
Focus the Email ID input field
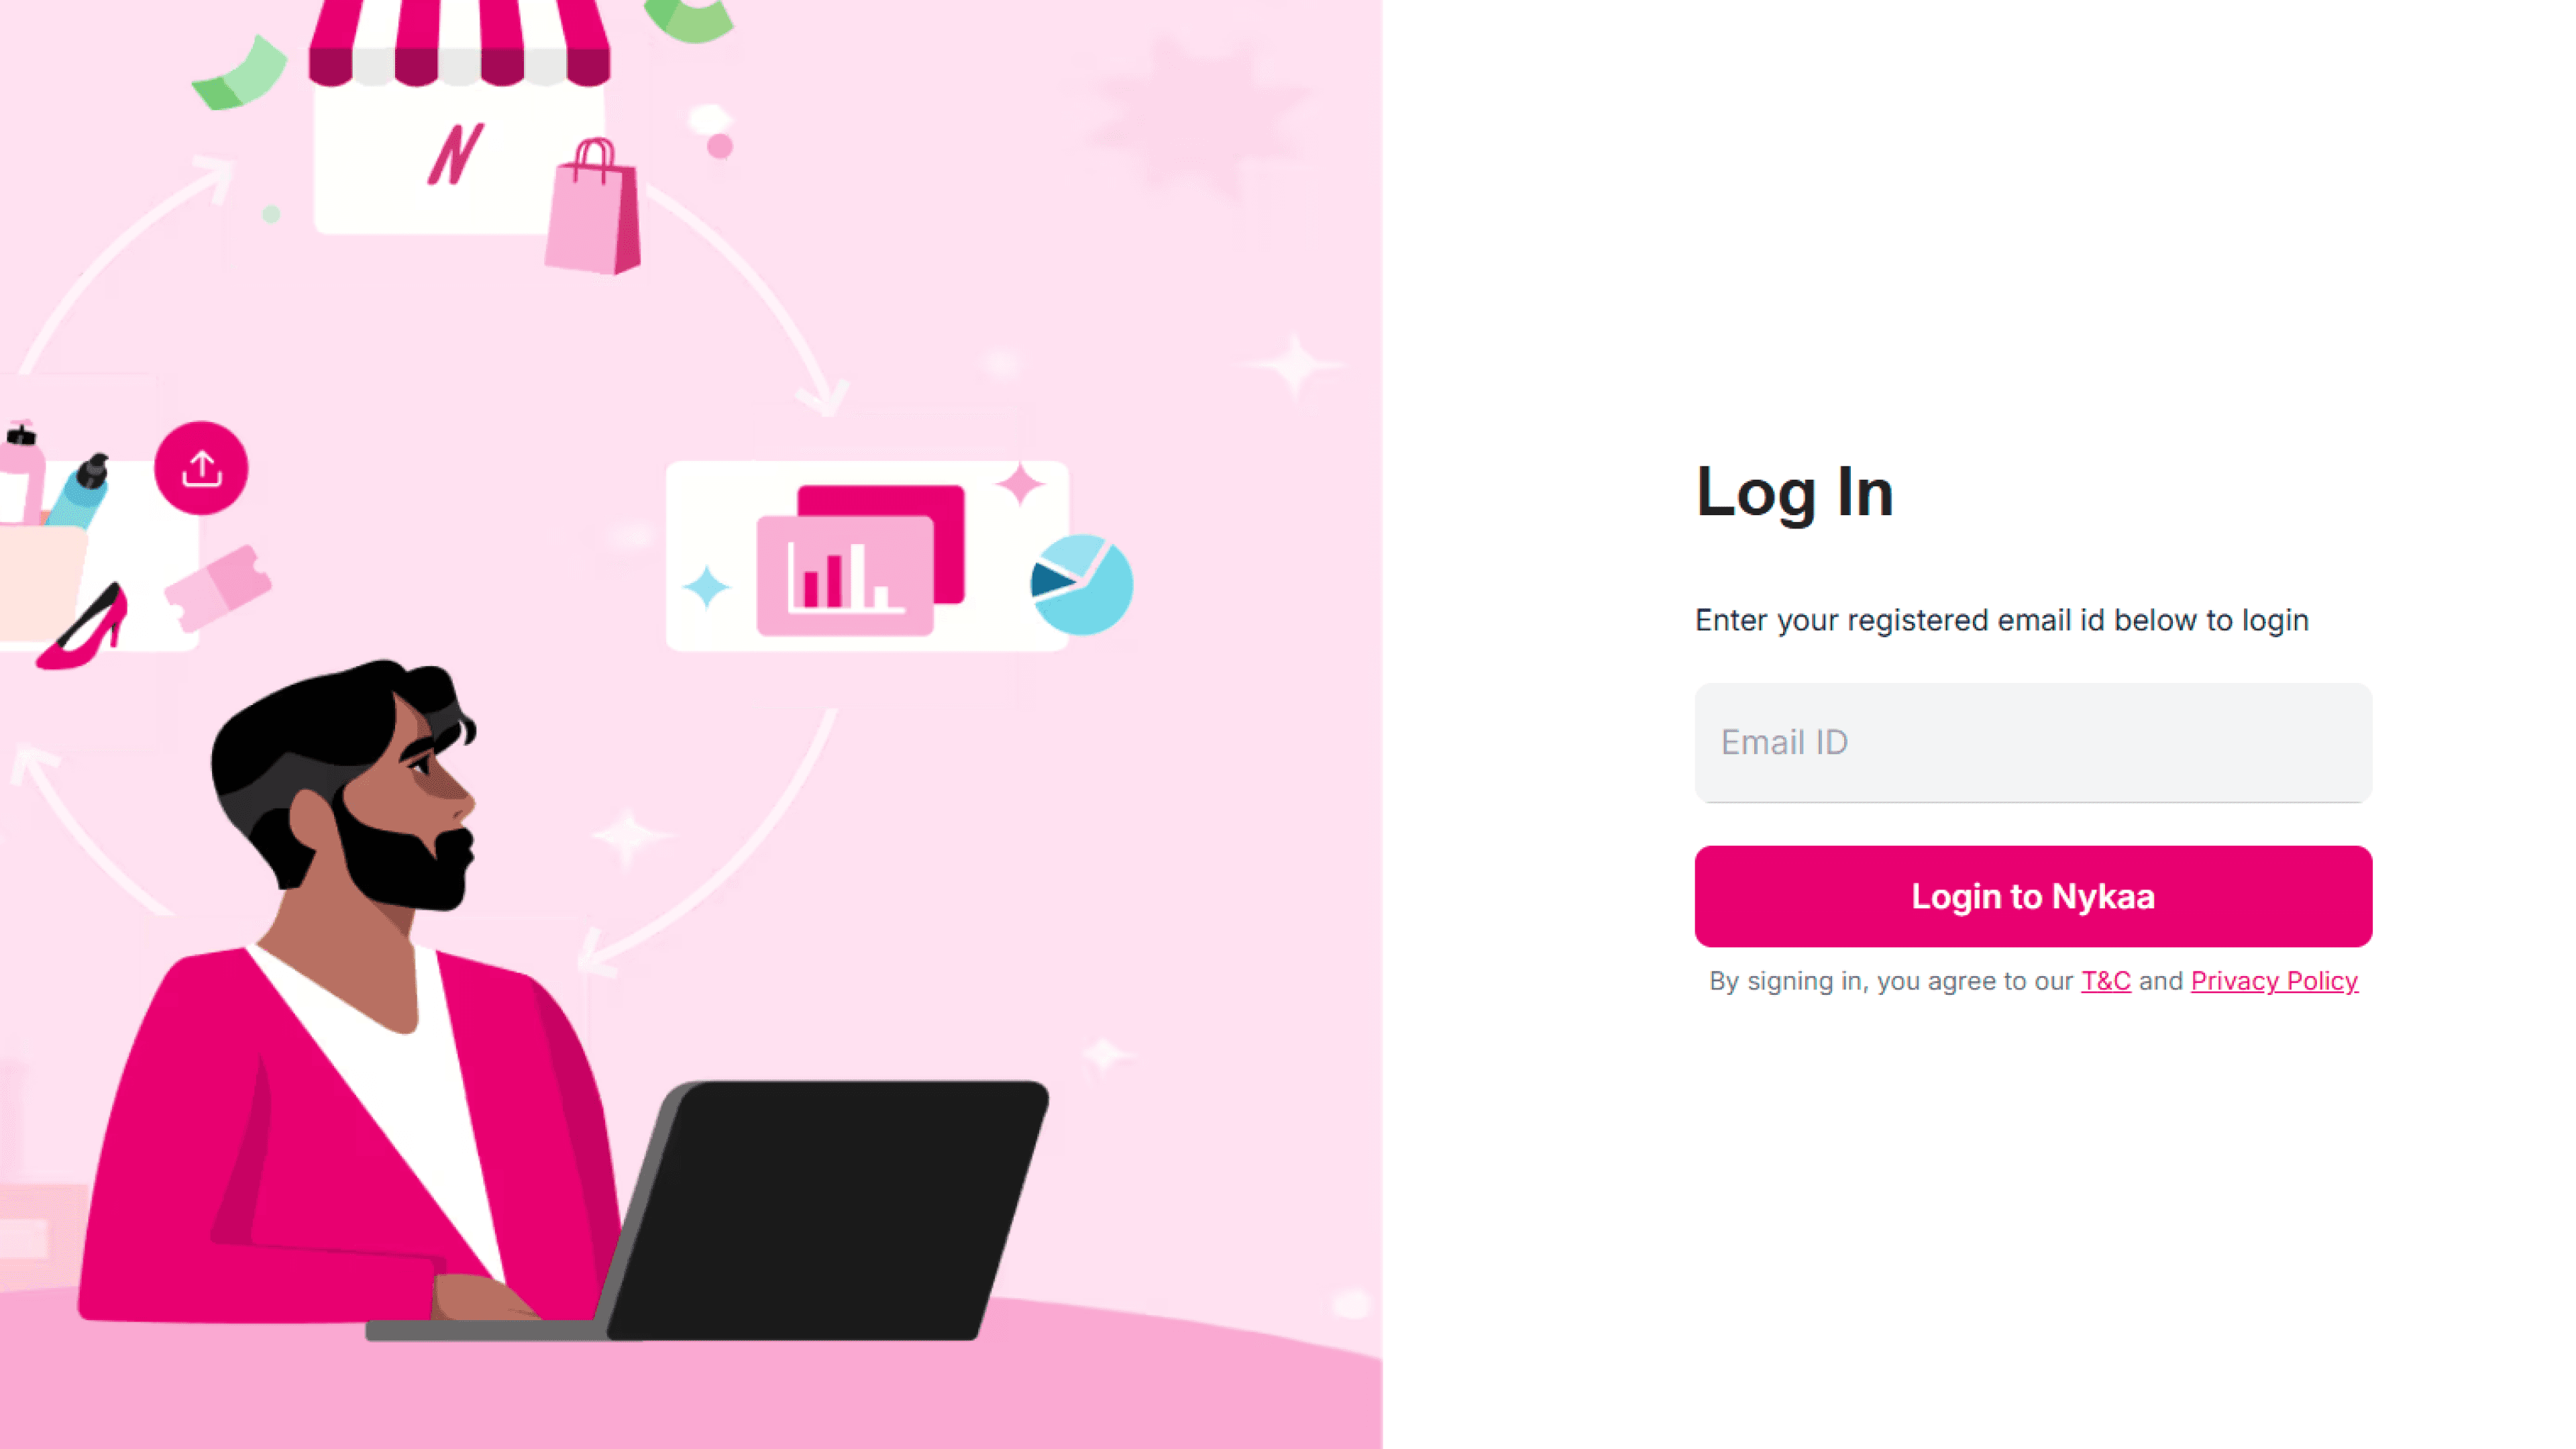click(2033, 742)
